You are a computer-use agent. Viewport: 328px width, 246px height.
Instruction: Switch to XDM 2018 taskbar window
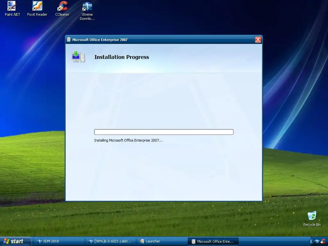[x=59, y=241]
